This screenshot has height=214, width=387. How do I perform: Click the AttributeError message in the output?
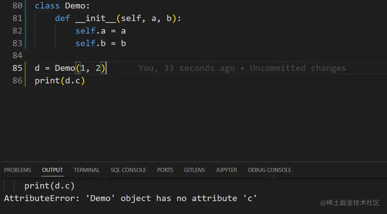130,199
